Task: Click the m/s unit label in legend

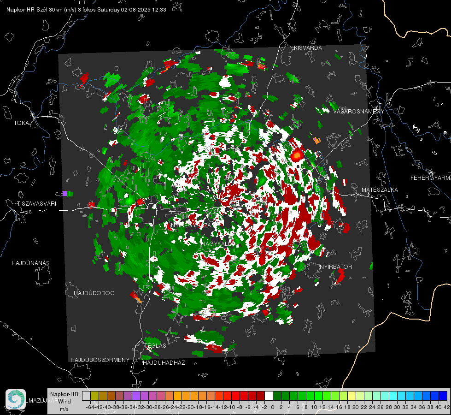Action: [x=64, y=409]
